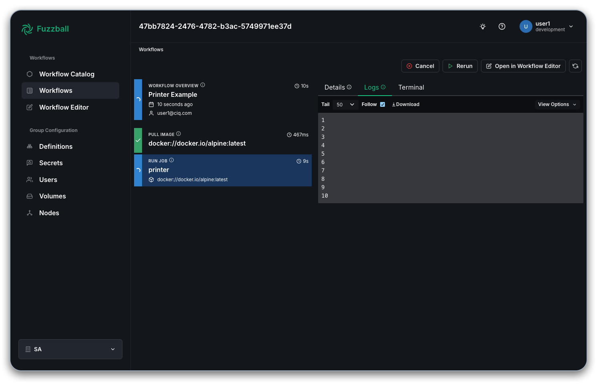Click the Rerun button
Screen dimensions: 597x384
(460, 66)
